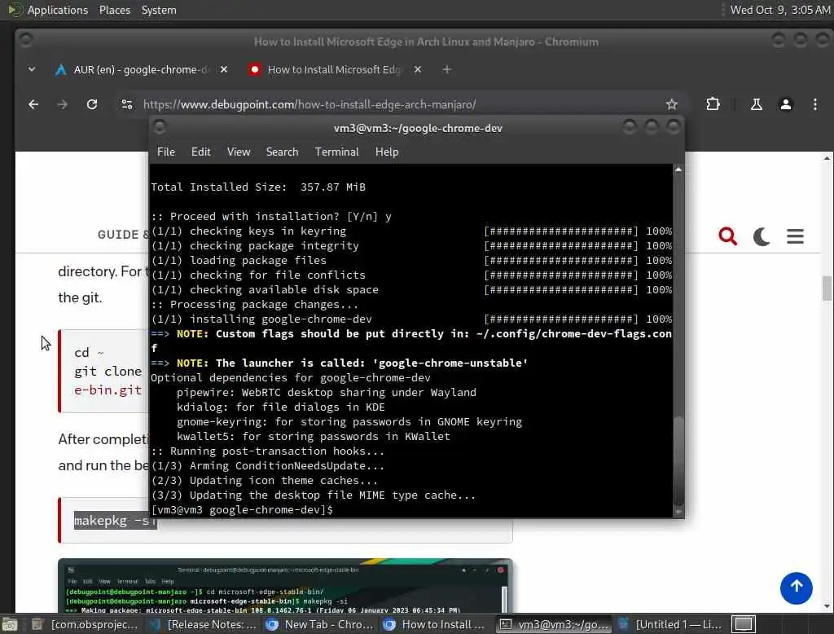Open the Chromium profile avatar icon
The image size is (834, 634).
coord(786,104)
